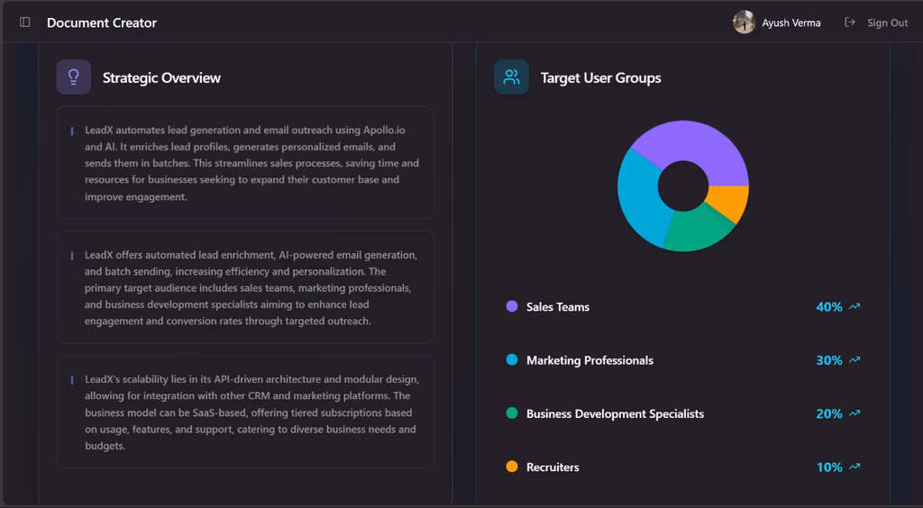Screen dimensions: 923x508
Task: Click the orange Recruiters legend dot
Action: tap(512, 467)
